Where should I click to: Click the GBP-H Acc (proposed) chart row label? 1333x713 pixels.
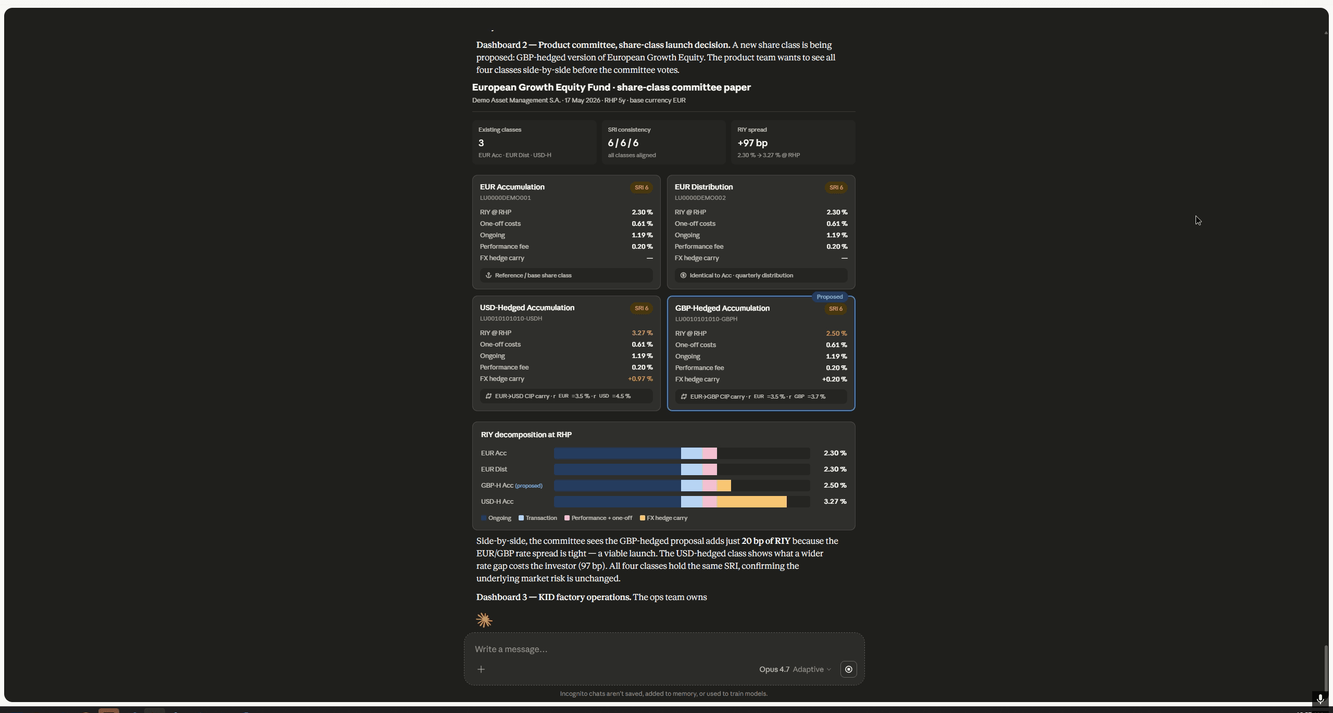512,486
